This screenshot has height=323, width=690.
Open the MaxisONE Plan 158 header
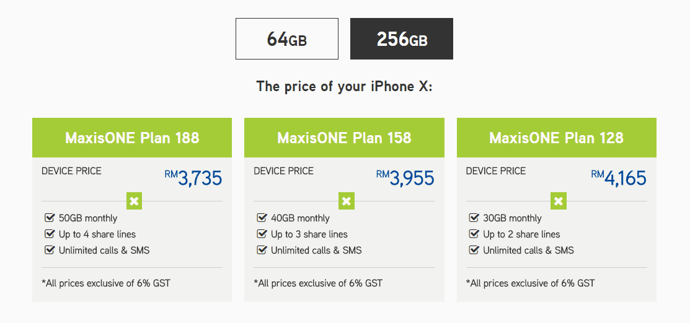tap(344, 138)
